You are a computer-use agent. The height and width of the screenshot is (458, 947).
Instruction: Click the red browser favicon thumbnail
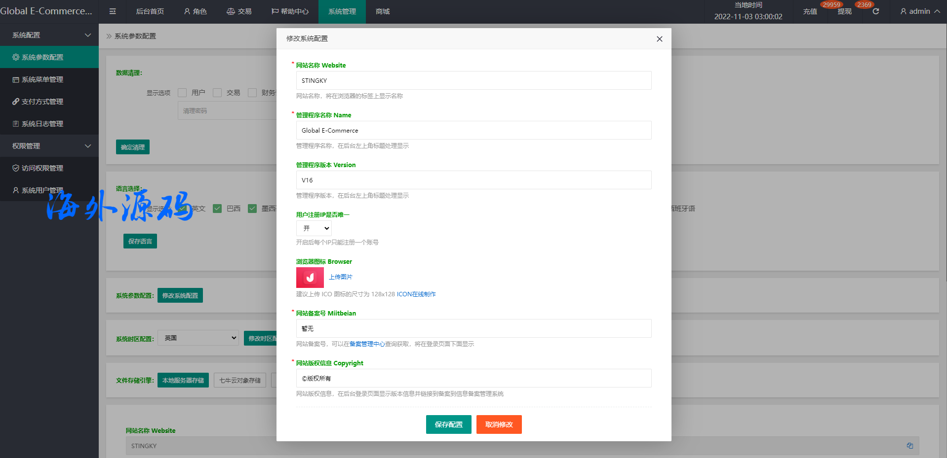[310, 278]
